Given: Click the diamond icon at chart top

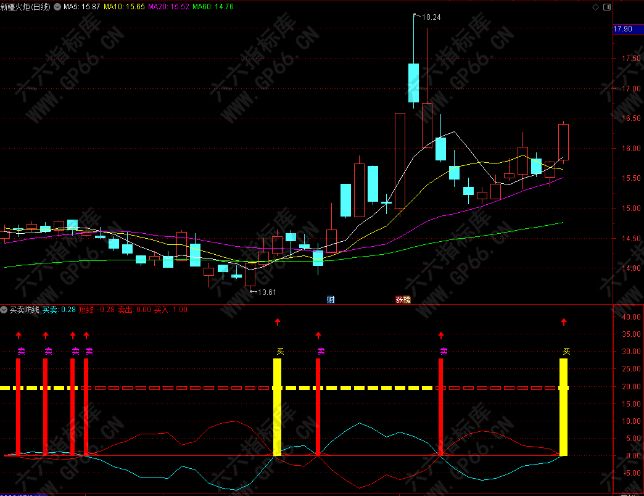Looking at the screenshot, I should (x=595, y=7).
